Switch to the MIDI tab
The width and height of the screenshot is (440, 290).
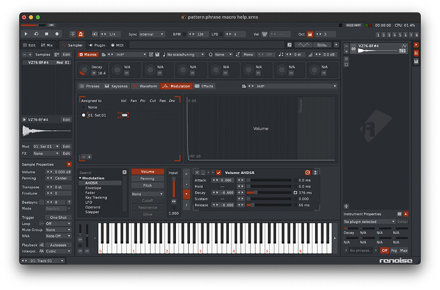pos(117,45)
